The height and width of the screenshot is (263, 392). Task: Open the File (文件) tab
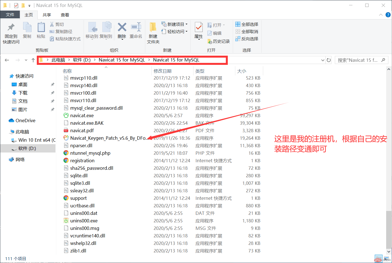[x=10, y=15]
